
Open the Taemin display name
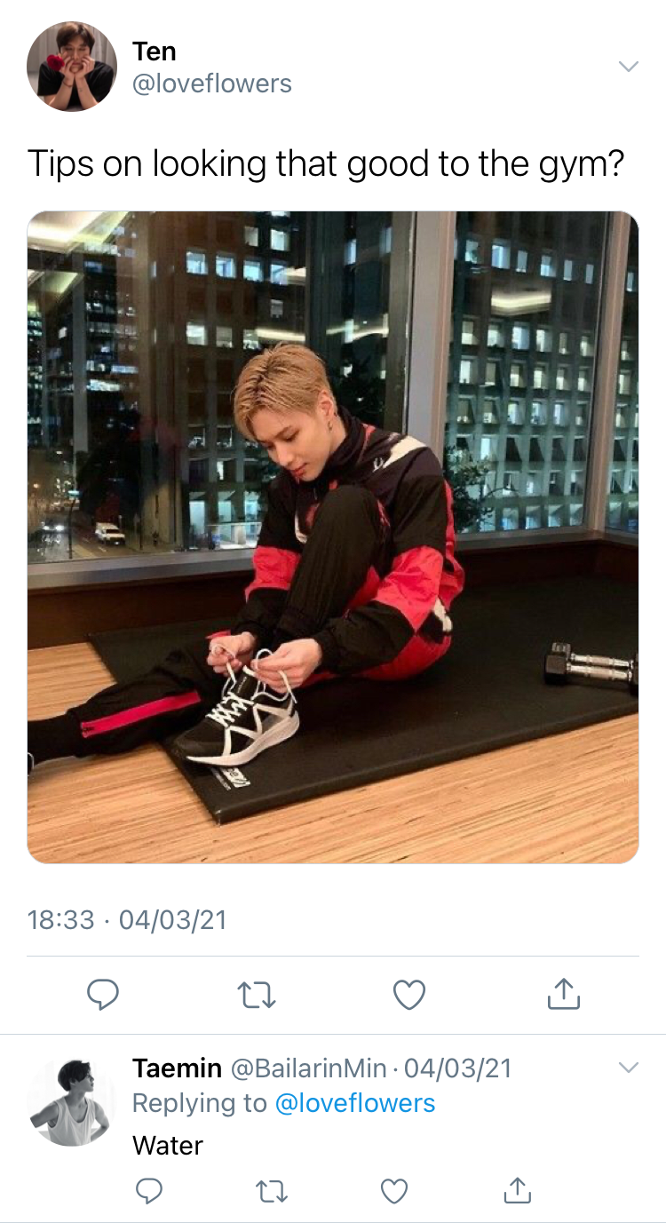pos(178,1068)
